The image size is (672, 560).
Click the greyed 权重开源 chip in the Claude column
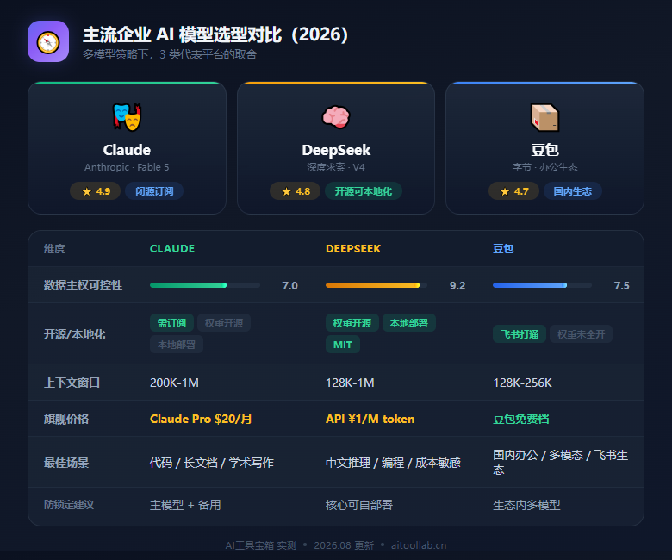pos(224,322)
